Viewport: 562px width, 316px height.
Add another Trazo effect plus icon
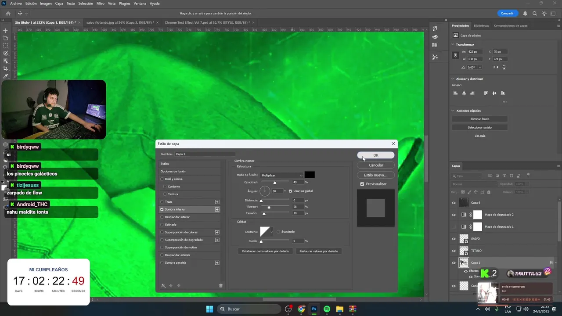pyautogui.click(x=217, y=202)
